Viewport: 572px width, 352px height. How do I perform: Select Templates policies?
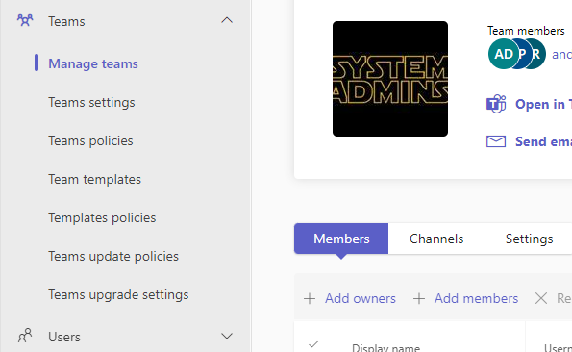[x=102, y=217]
